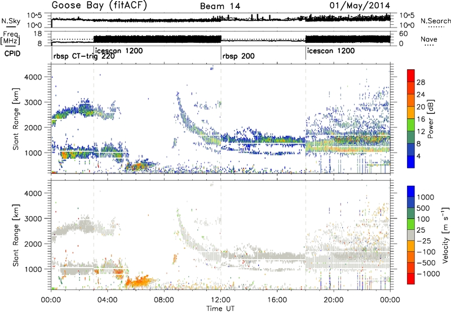Click the "-500" tick on the Velocity colorbar
The width and height of the screenshot is (451, 312).
tap(426, 263)
